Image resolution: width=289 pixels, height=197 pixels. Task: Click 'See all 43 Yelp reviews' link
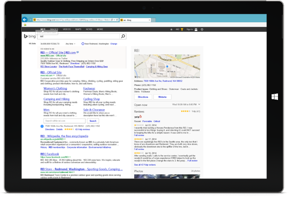coord(145,165)
